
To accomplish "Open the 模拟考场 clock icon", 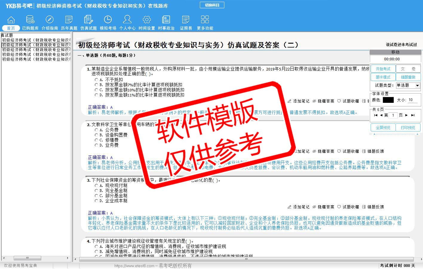I will tap(108, 20).
